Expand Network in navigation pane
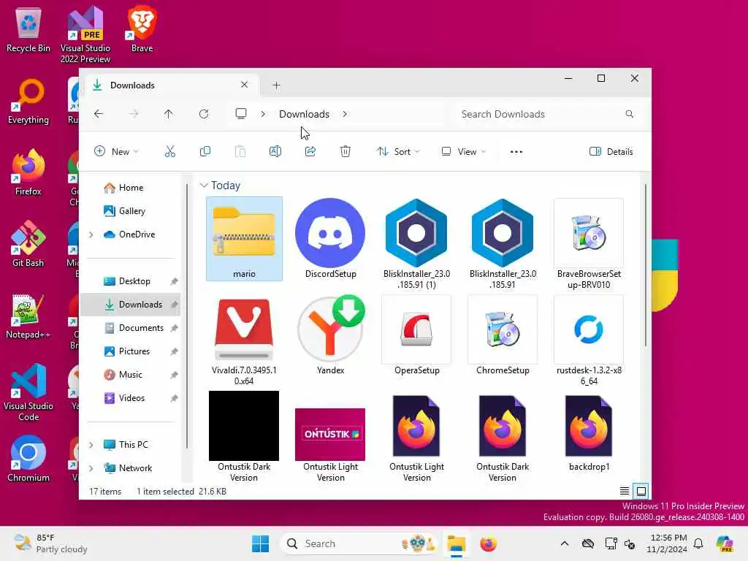The width and height of the screenshot is (748, 561). tap(91, 468)
